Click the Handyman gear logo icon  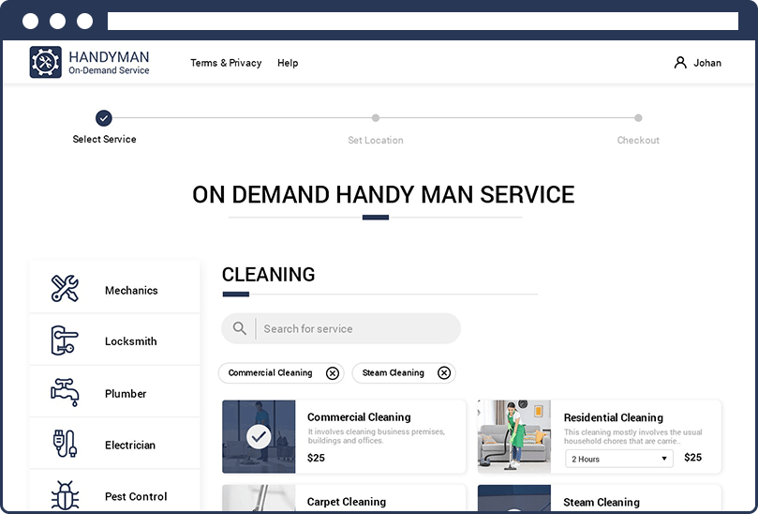45,62
